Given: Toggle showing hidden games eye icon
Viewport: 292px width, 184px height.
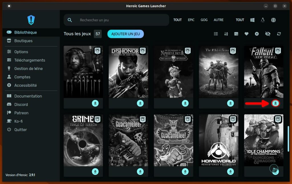Looking at the screenshot, I should 267,34.
